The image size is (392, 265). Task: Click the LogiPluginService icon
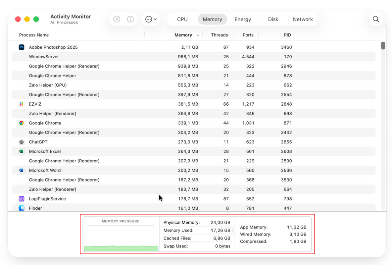point(21,198)
